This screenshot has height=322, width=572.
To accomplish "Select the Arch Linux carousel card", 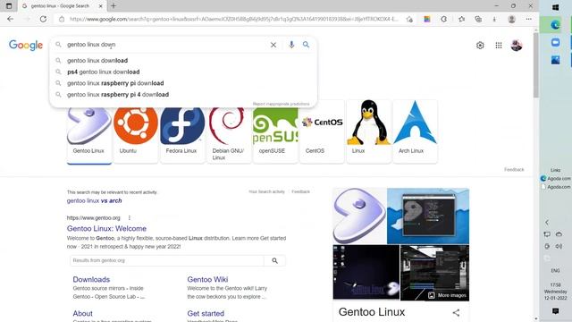I will [x=415, y=131].
